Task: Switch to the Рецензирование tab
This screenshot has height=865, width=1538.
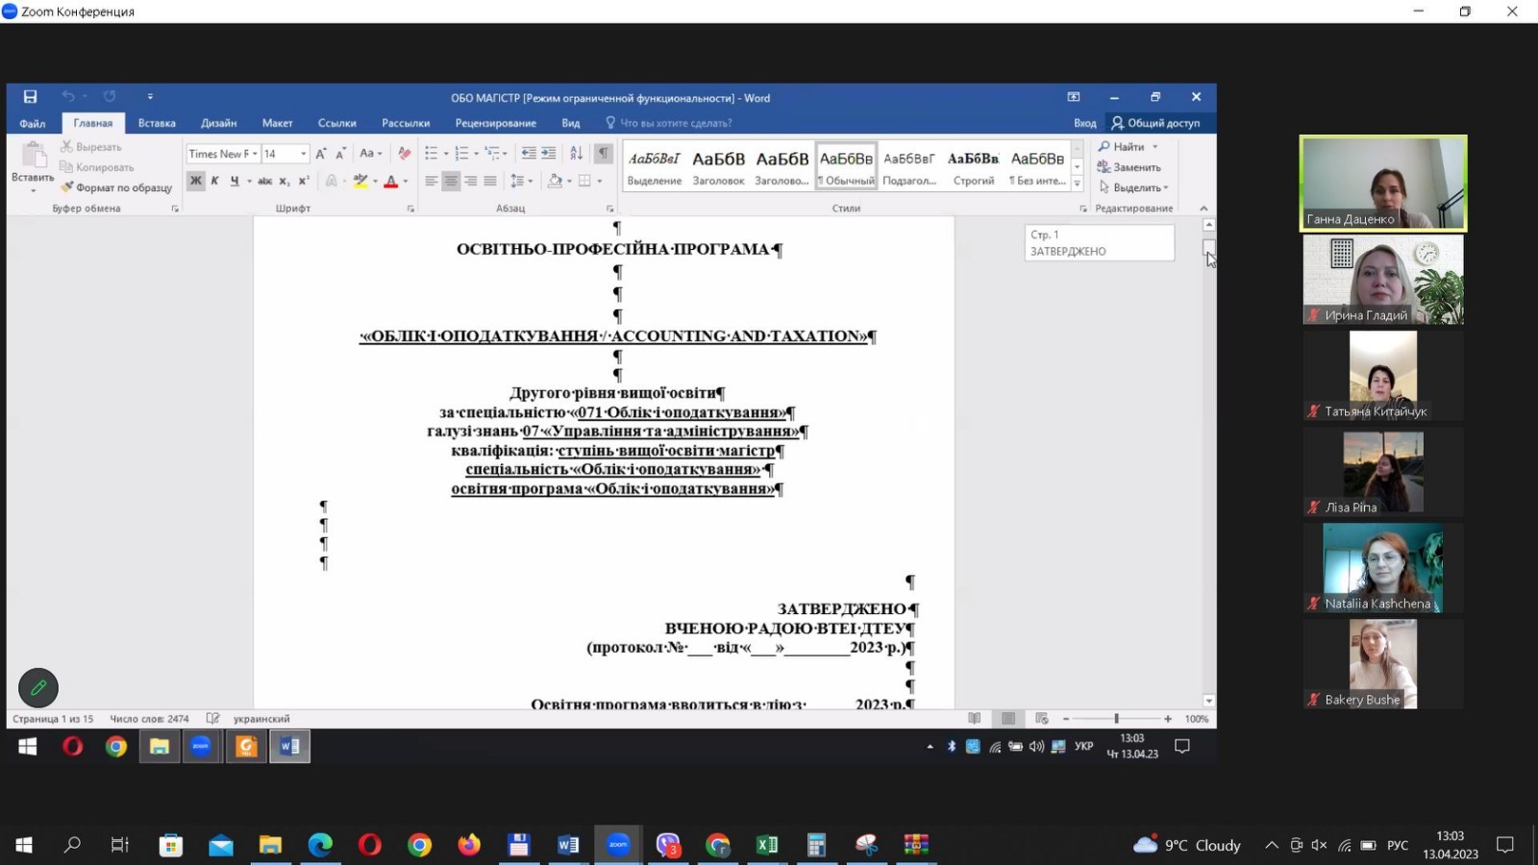Action: pos(495,123)
